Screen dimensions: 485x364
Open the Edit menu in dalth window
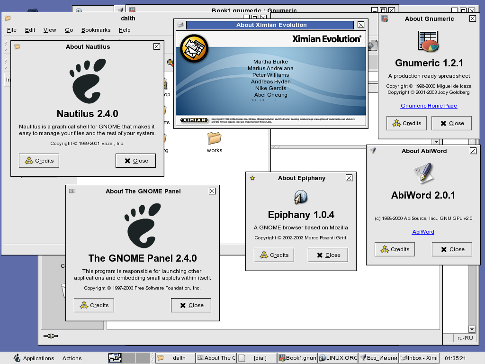point(30,30)
